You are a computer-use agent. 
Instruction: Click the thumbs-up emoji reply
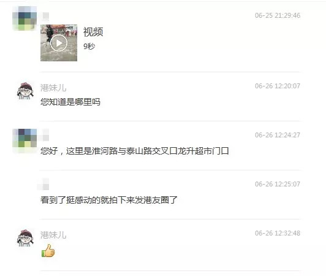point(48,251)
